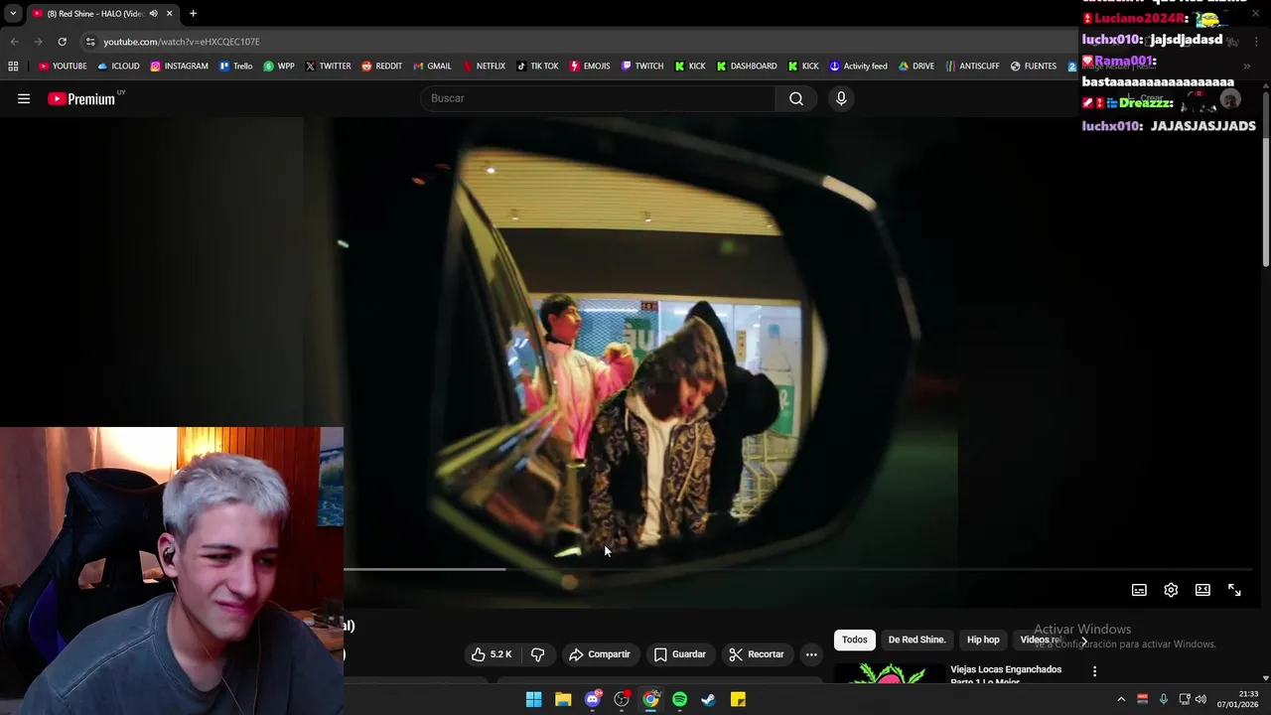
Task: Open the apps grid in bookmarks bar
Action: click(13, 67)
